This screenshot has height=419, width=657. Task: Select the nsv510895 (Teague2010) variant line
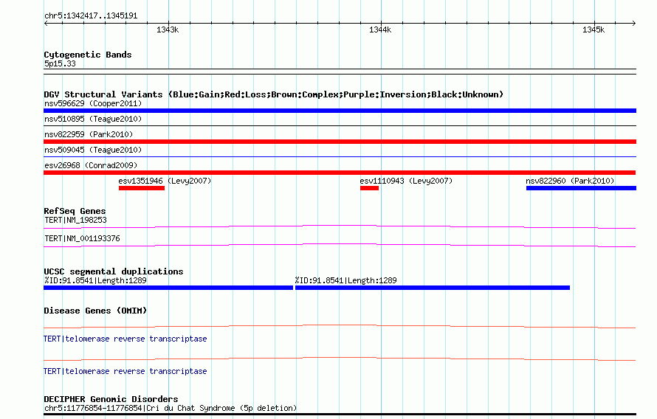point(340,125)
